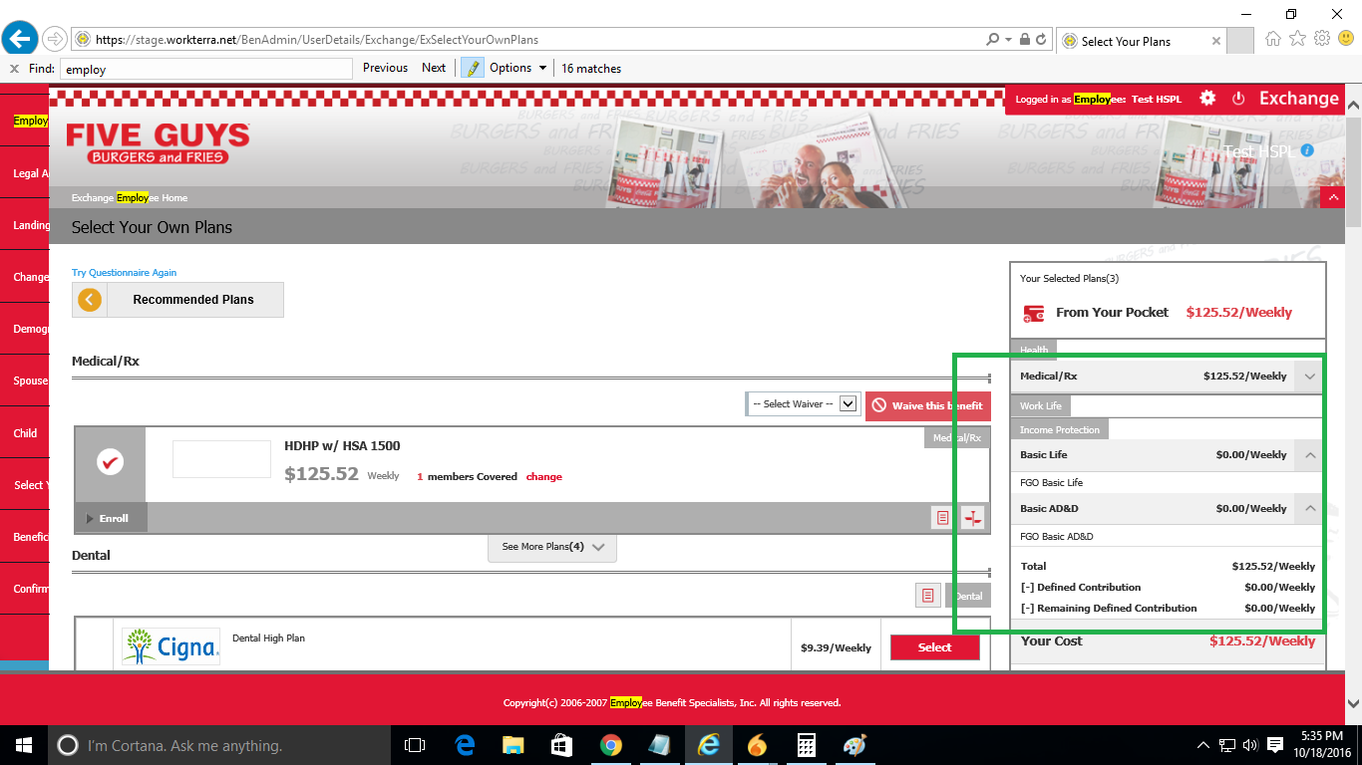Click the refresh icon in address bar
Screen dimensions: 1362x765
pyautogui.click(x=1042, y=40)
